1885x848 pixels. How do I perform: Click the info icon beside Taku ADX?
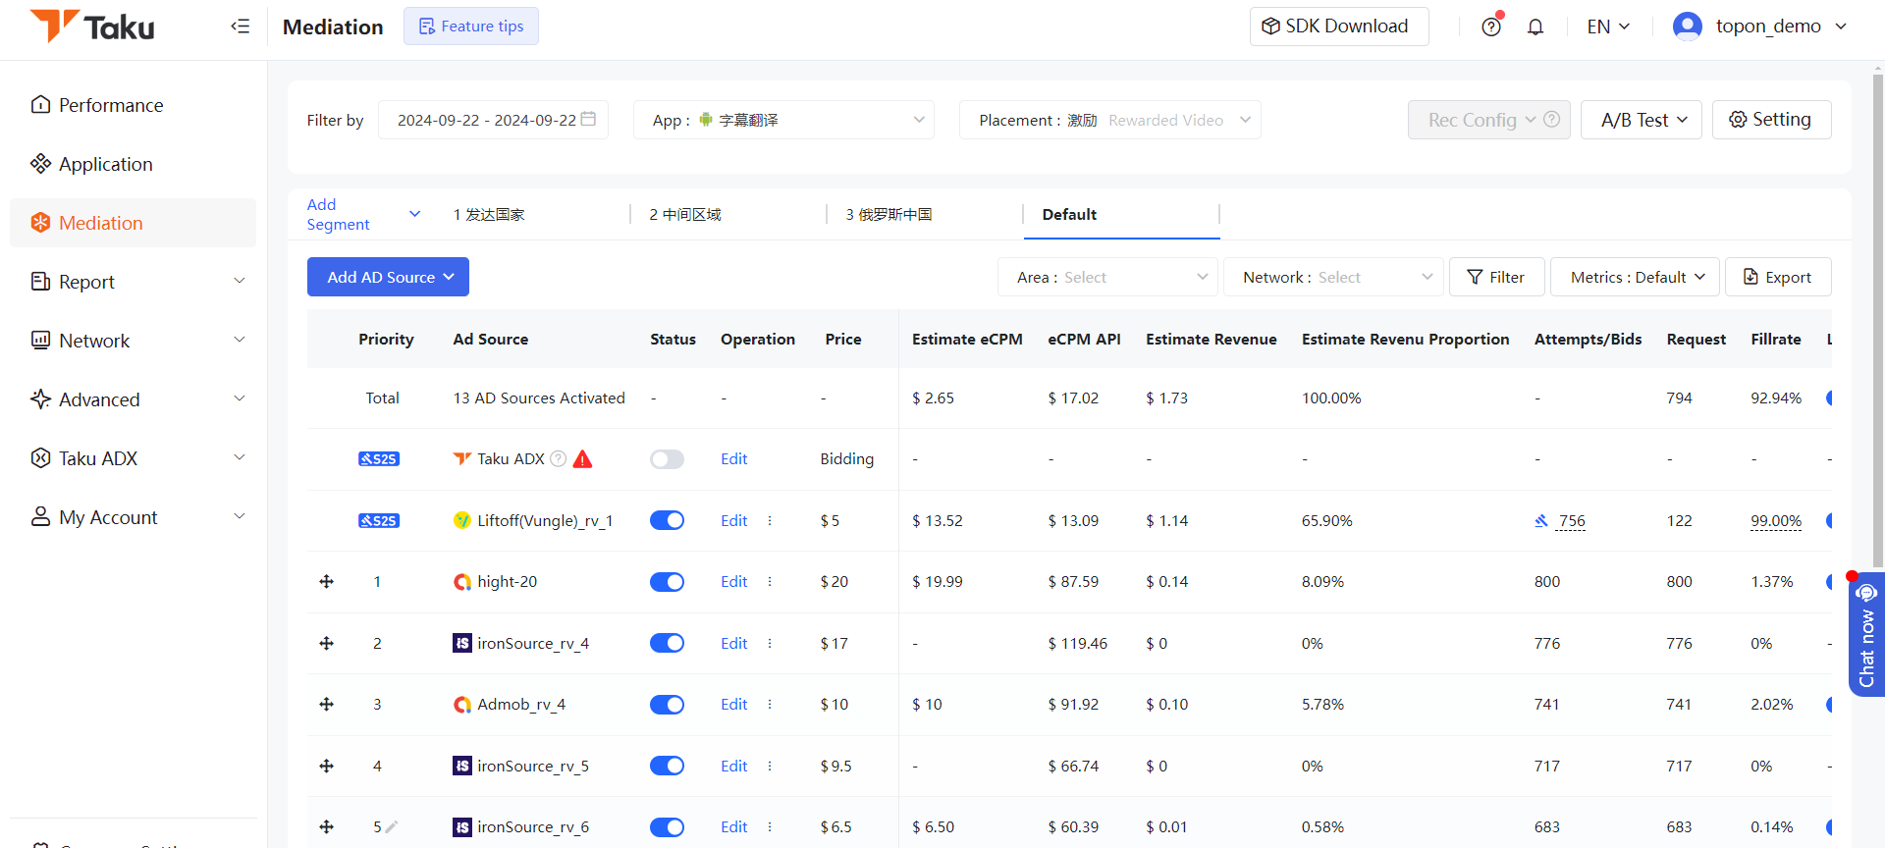point(558,458)
